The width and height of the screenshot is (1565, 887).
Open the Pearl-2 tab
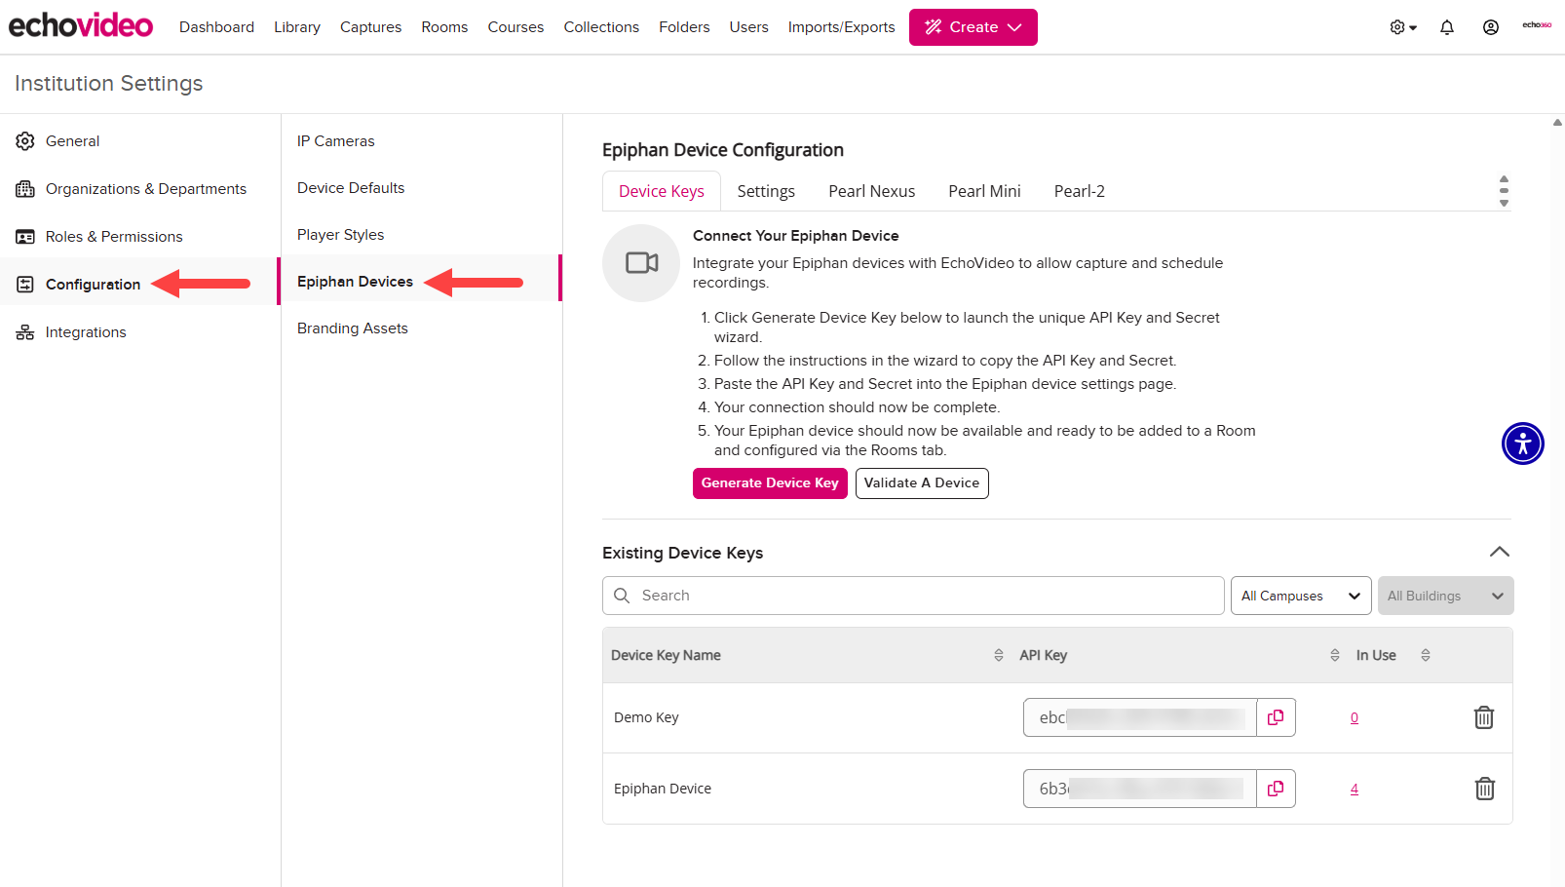(1079, 191)
